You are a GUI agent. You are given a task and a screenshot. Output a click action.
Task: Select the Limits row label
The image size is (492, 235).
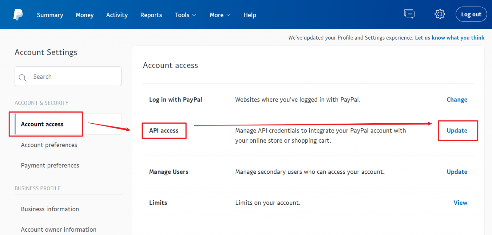click(158, 203)
